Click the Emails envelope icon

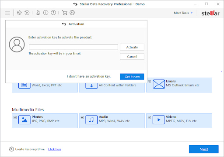click(159, 84)
